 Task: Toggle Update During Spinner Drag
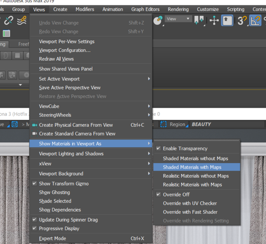(x=91, y=220)
